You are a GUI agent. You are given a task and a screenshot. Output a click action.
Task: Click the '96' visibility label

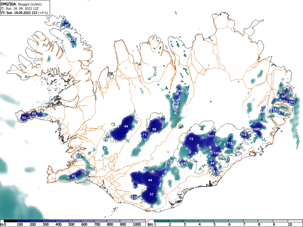click(283, 97)
